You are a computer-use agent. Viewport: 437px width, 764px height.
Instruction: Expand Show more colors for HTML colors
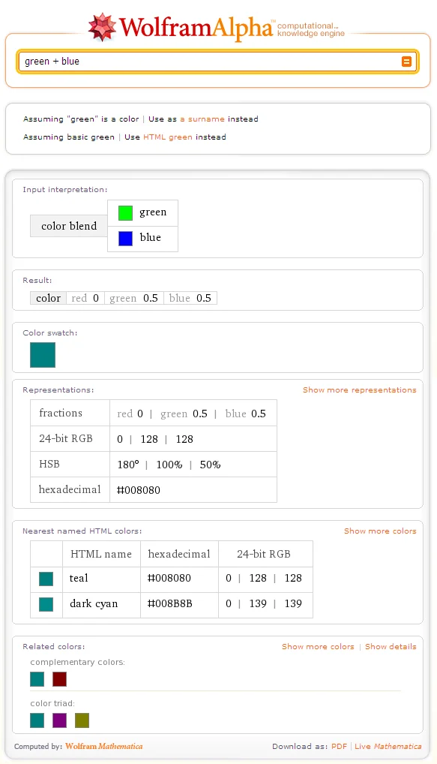click(x=380, y=531)
